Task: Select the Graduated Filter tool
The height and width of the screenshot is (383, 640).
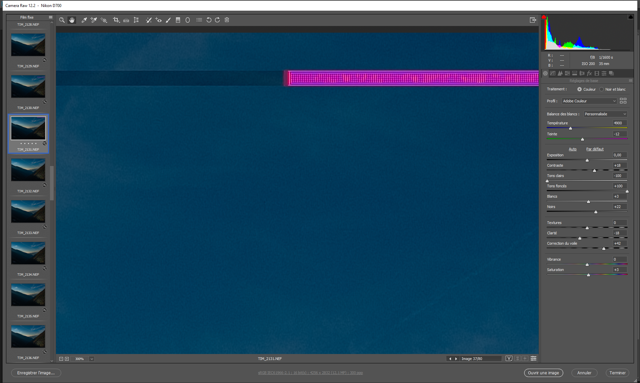Action: click(x=178, y=20)
